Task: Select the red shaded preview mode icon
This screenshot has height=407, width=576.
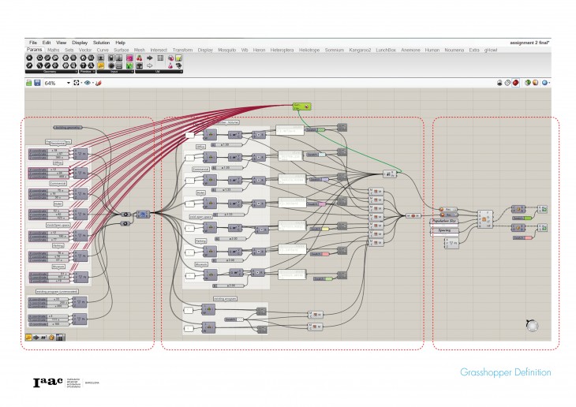Action: click(516, 83)
